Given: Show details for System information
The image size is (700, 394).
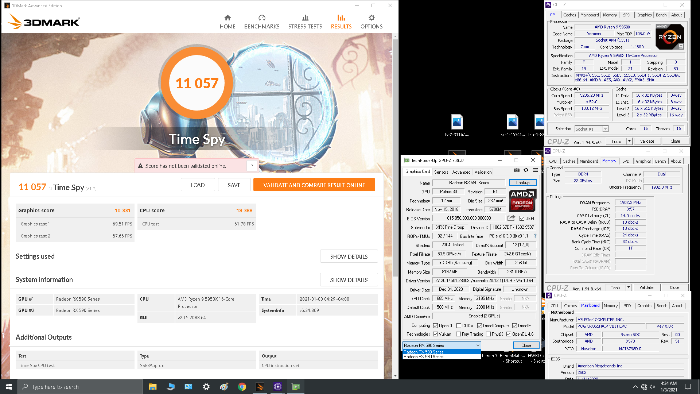Looking at the screenshot, I should (x=349, y=280).
